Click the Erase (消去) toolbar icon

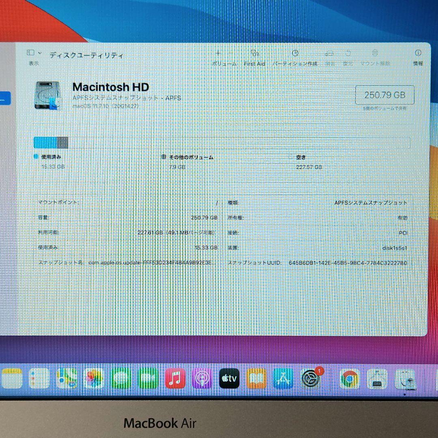(330, 53)
